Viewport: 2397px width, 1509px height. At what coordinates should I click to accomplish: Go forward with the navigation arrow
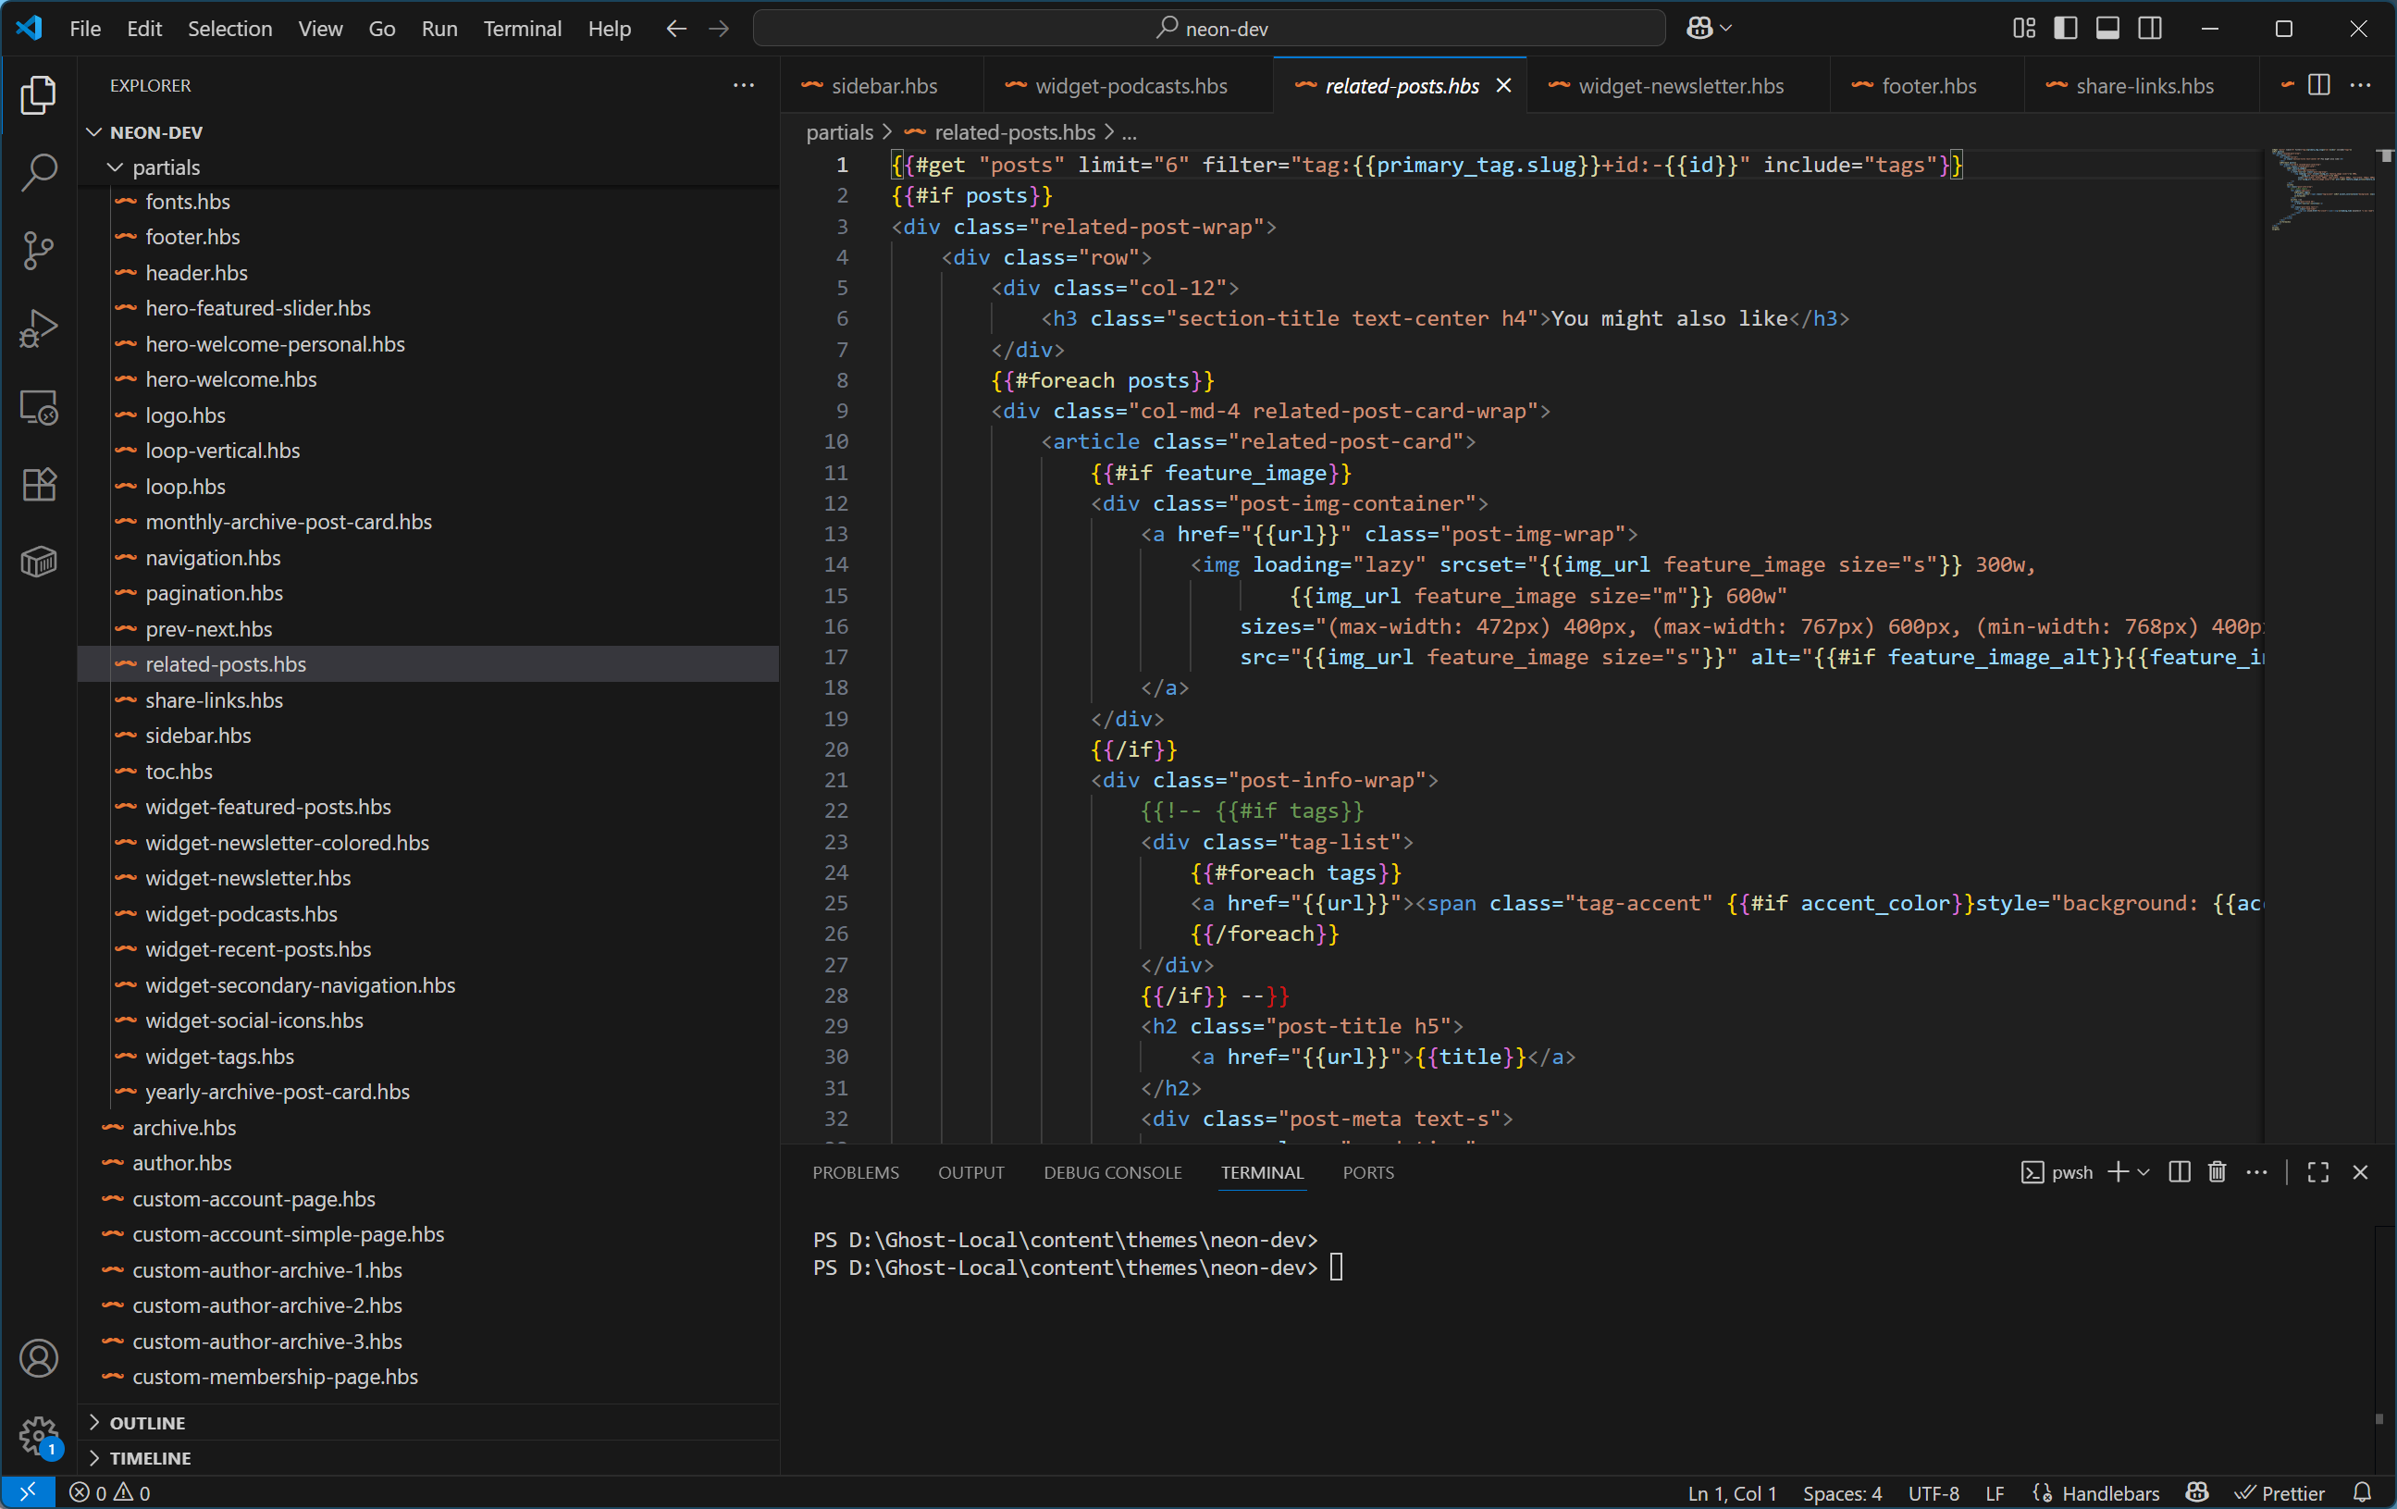pyautogui.click(x=719, y=28)
